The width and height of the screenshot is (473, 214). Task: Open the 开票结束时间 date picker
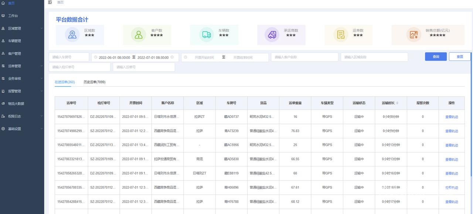click(243, 58)
